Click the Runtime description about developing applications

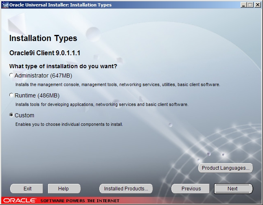coord(102,104)
